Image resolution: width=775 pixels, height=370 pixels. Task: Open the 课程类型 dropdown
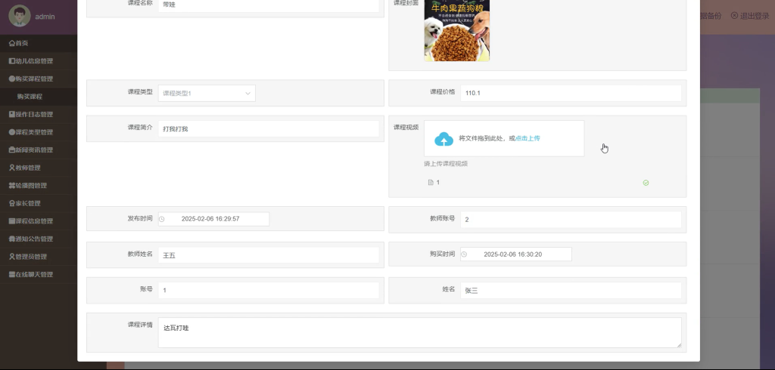(207, 93)
